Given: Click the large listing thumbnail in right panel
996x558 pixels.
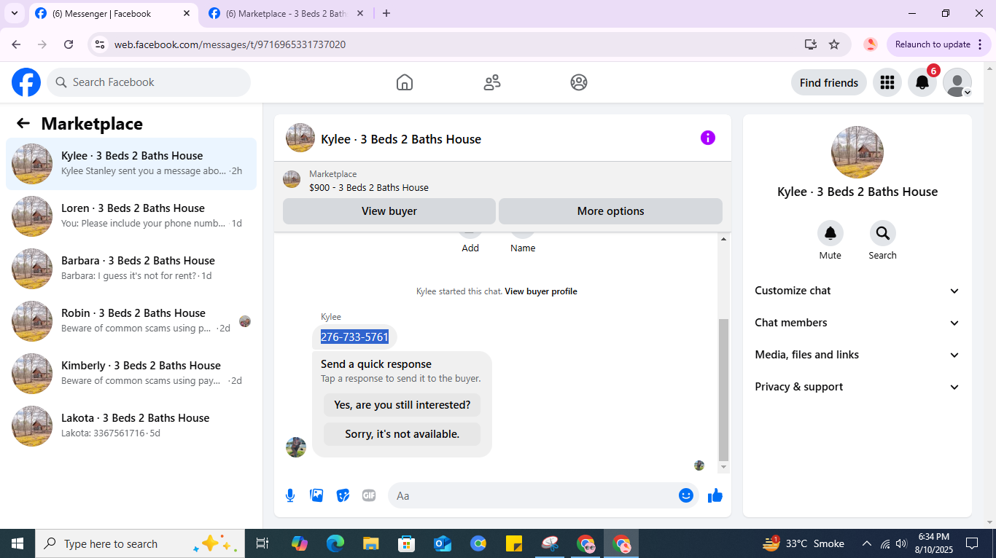Looking at the screenshot, I should 857,152.
